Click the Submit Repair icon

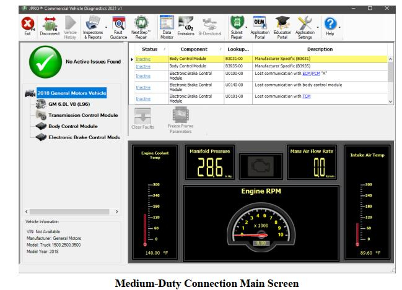click(x=237, y=27)
